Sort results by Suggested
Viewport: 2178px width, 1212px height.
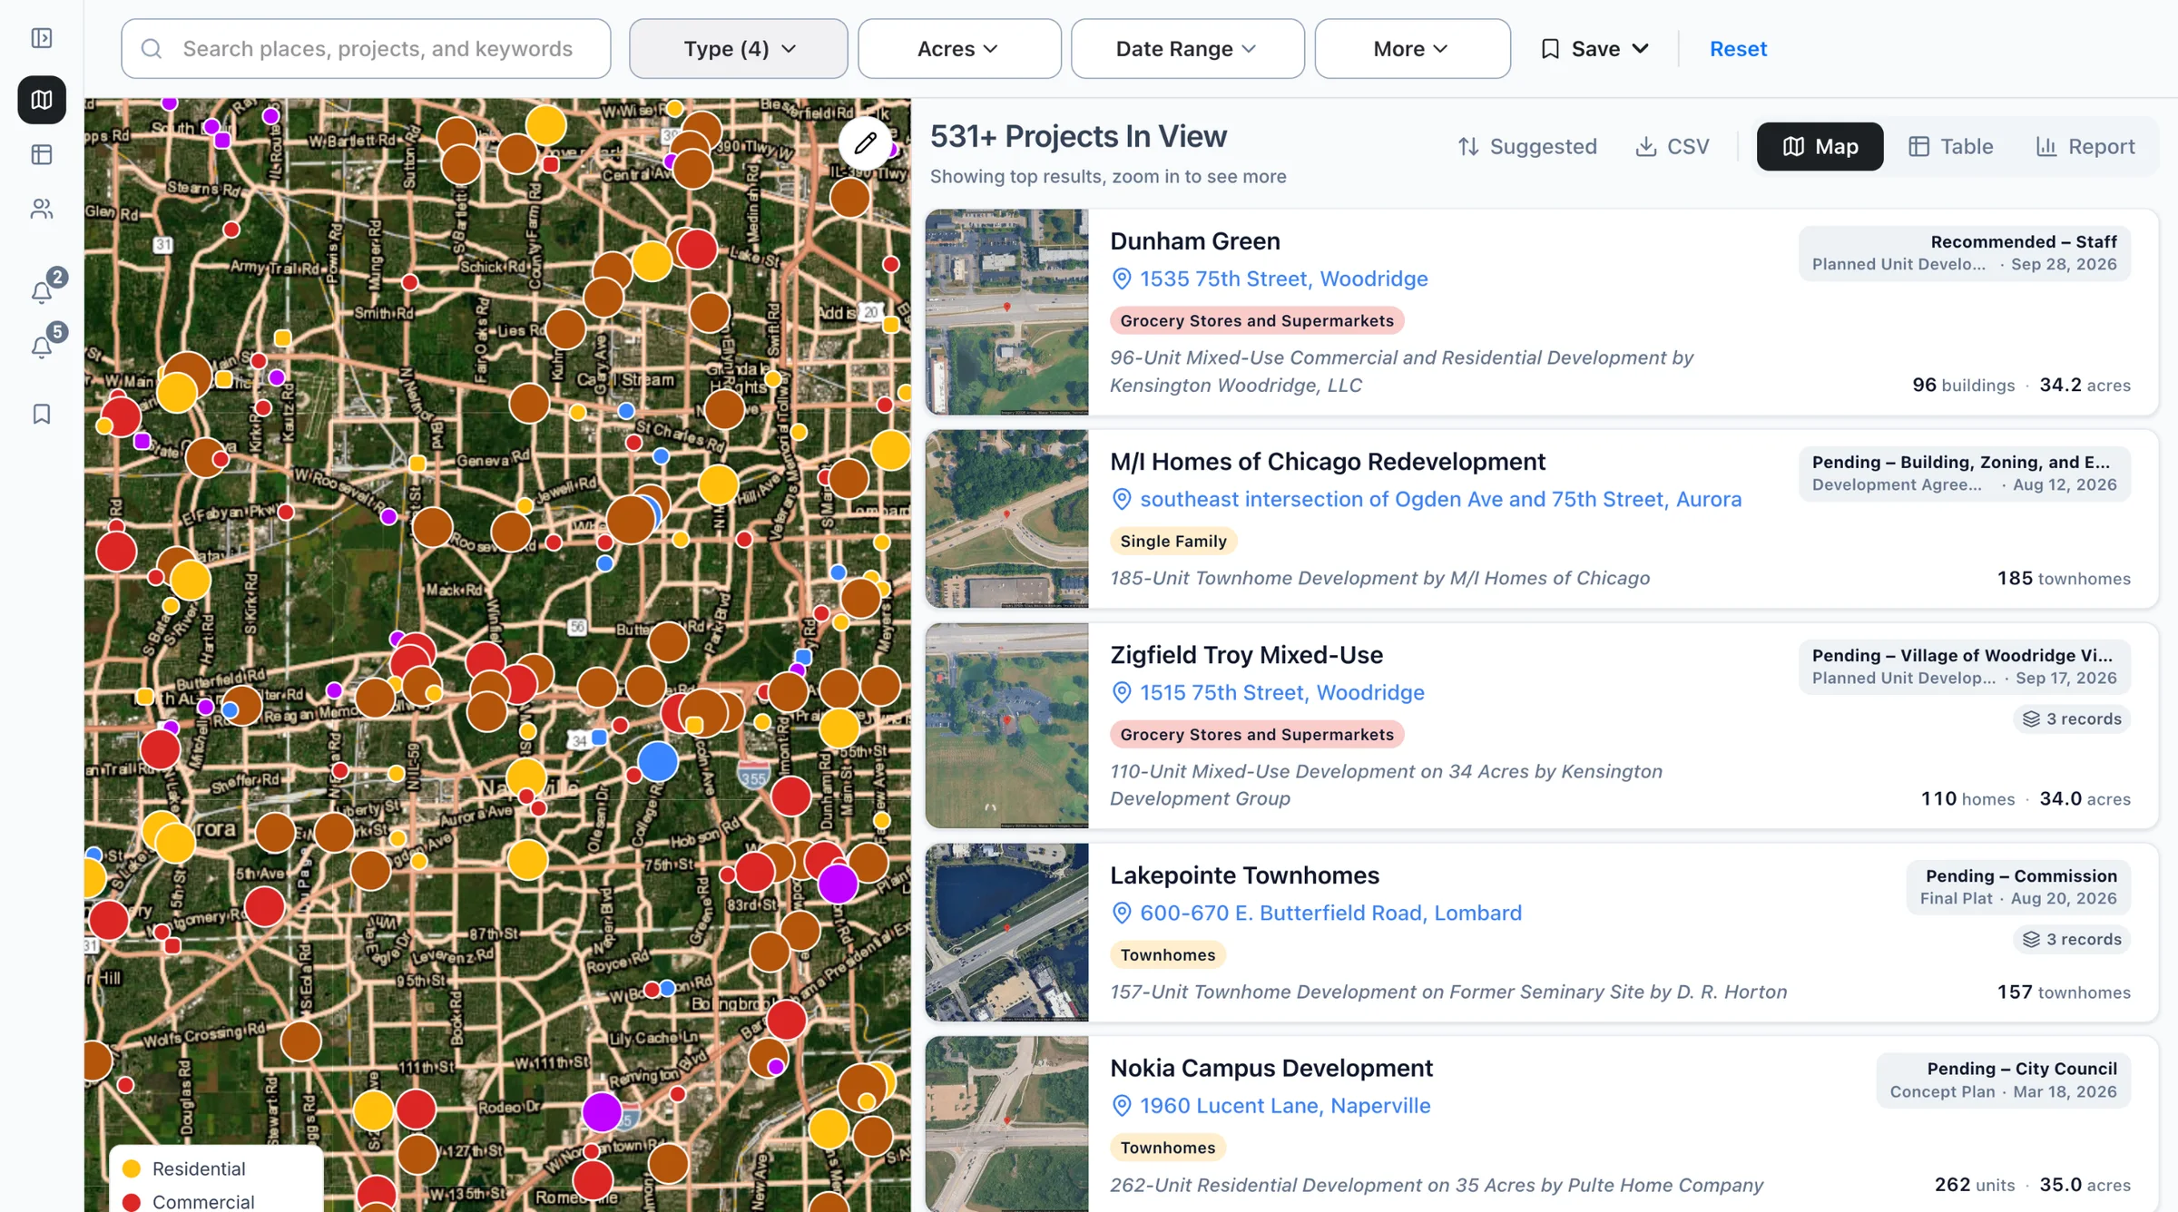[1527, 146]
